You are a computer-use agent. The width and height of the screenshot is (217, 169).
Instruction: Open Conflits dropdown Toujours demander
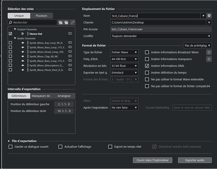tap(161, 36)
